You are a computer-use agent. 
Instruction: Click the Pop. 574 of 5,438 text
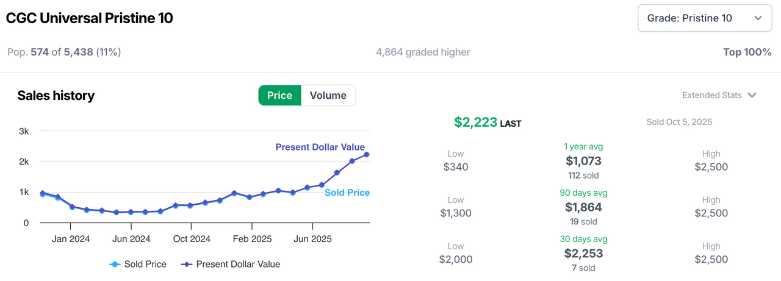pyautogui.click(x=64, y=52)
